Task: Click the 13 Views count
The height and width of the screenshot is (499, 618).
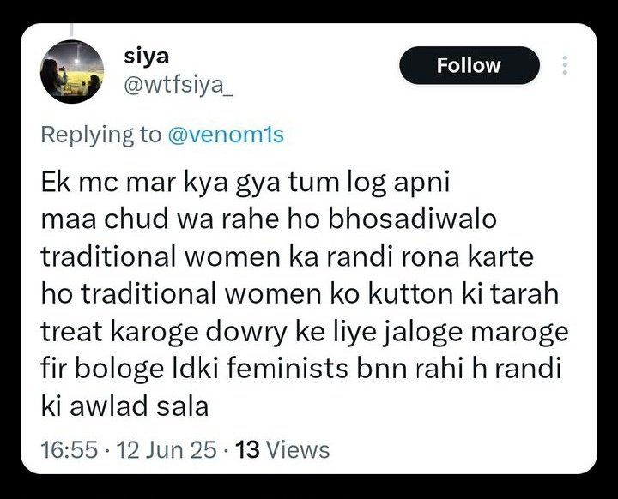Action: tap(282, 449)
